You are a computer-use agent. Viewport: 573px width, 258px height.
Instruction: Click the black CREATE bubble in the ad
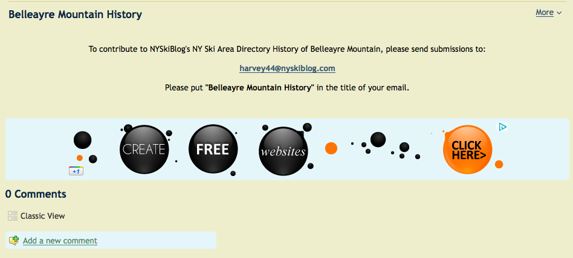(x=143, y=149)
